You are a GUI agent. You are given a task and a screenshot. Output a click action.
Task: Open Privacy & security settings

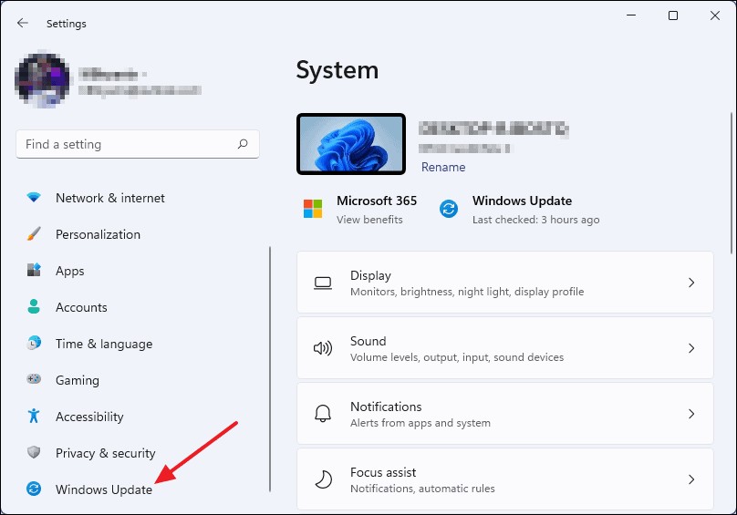105,453
